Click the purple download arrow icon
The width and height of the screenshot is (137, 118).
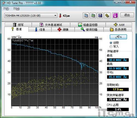click(115, 16)
